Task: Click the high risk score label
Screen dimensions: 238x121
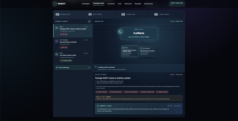Action: pos(176,75)
